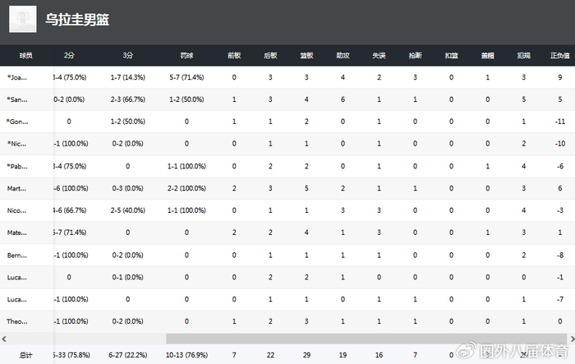
Task: Select the 抢断 column header
Action: [415, 55]
